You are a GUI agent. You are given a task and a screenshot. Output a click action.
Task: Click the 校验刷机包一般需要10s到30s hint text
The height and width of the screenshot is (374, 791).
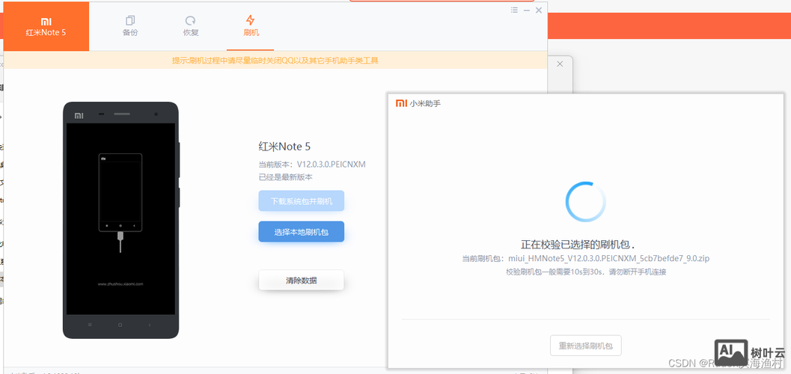coord(586,272)
